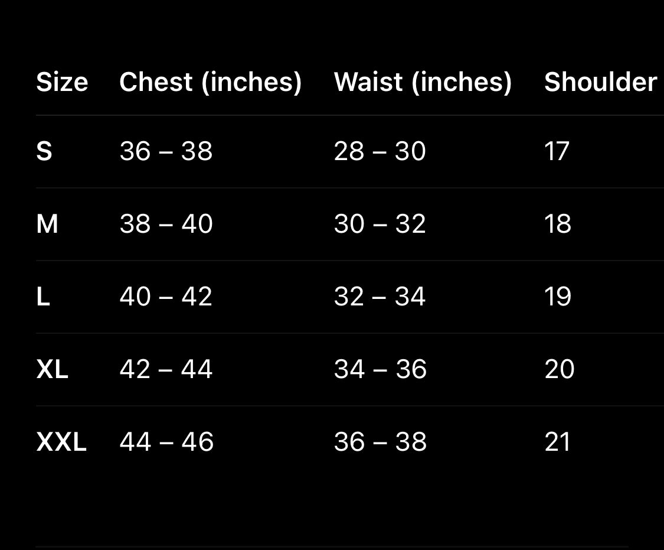
Task: Click waist measurement 28 – 30
Action: [x=380, y=151]
